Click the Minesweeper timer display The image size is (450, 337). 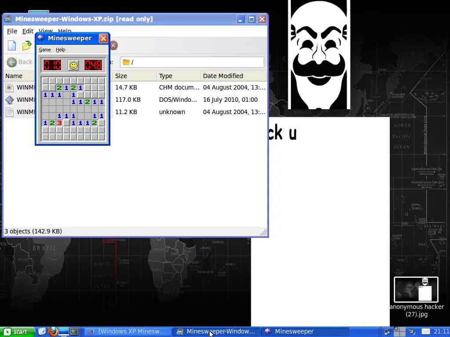pos(93,65)
